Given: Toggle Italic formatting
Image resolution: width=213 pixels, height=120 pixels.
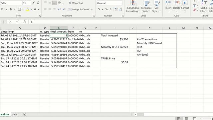Looking at the screenshot, I should click(x=7, y=9).
